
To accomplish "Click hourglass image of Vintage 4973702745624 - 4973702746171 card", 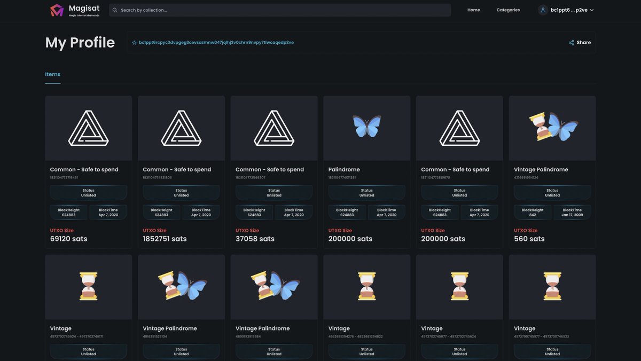I will tap(88, 286).
